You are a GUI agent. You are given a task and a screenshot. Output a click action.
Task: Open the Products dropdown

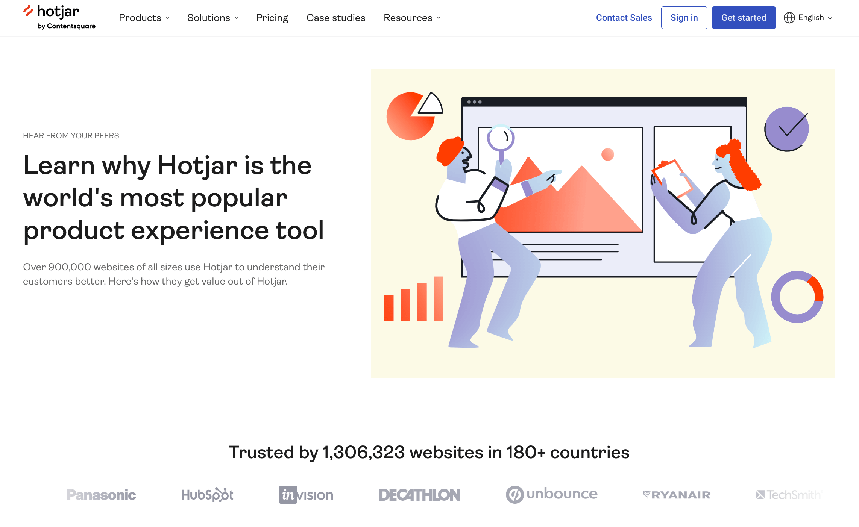point(144,18)
